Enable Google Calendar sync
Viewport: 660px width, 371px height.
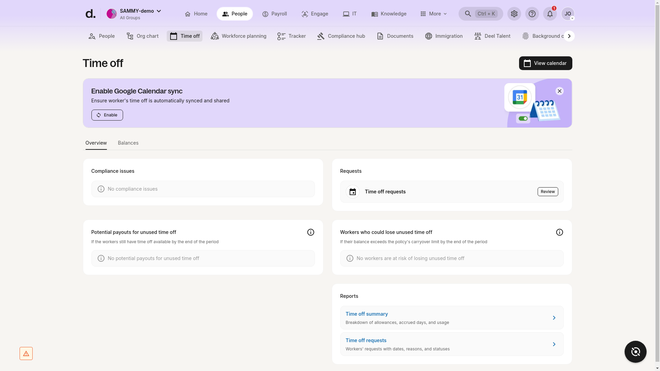pyautogui.click(x=107, y=115)
